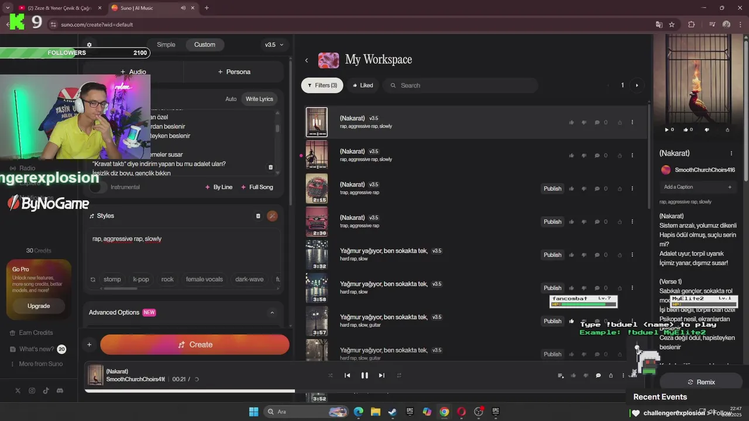
Task: Go to the next page of songs
Action: [x=637, y=85]
